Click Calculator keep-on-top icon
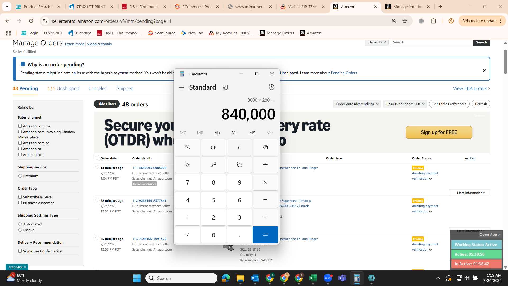The width and height of the screenshot is (508, 286). 225,87
